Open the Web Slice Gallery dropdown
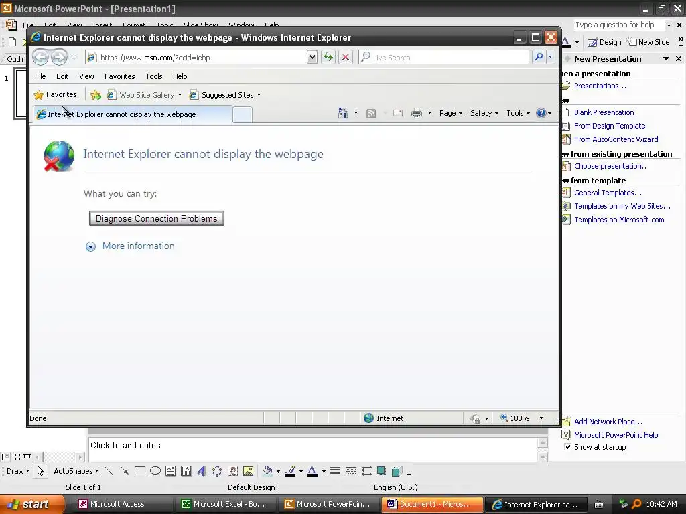The width and height of the screenshot is (686, 514). pyautogui.click(x=180, y=95)
